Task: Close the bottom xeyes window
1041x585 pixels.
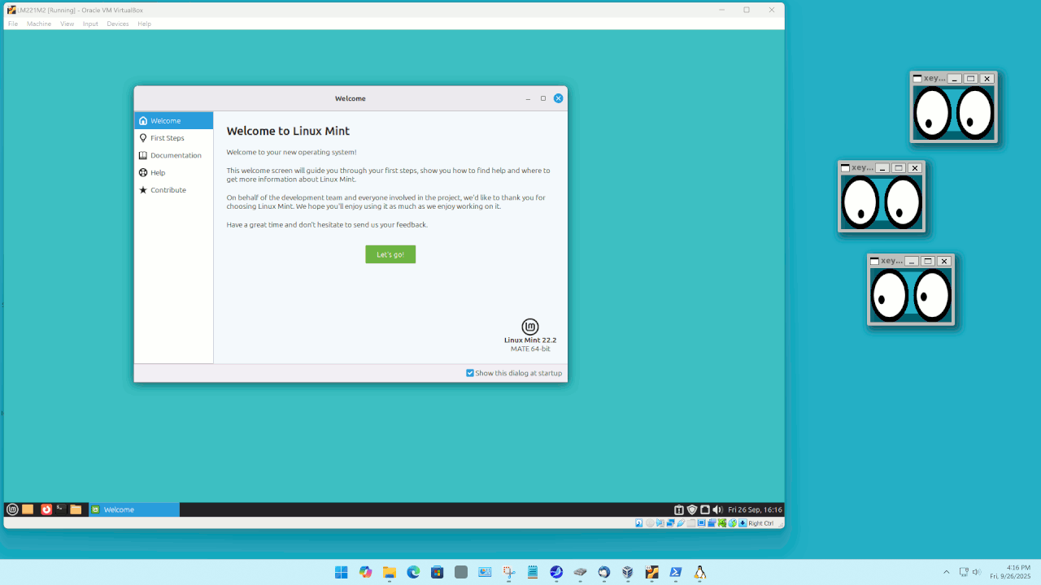Action: 943,262
